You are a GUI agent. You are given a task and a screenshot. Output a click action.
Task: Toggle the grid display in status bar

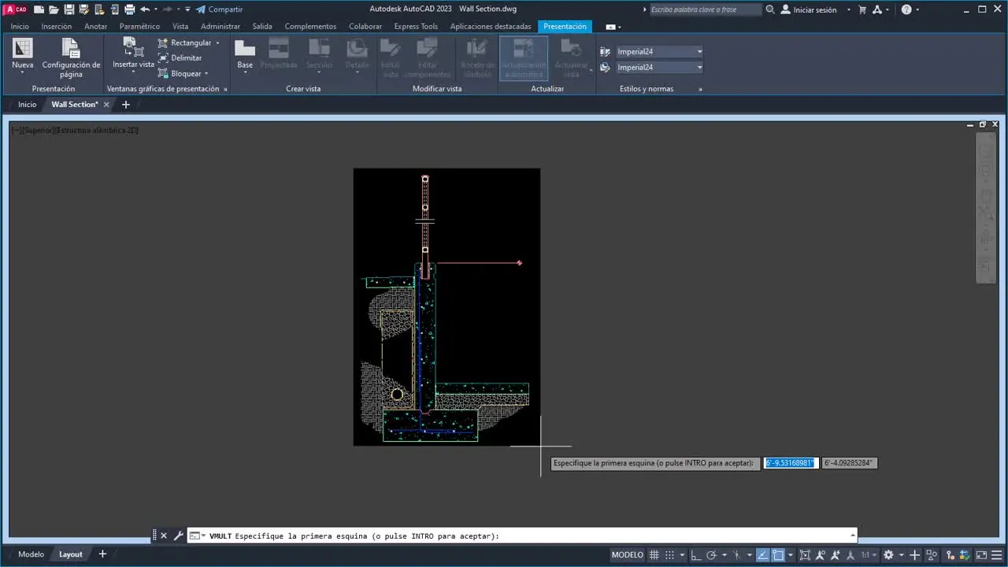click(654, 554)
